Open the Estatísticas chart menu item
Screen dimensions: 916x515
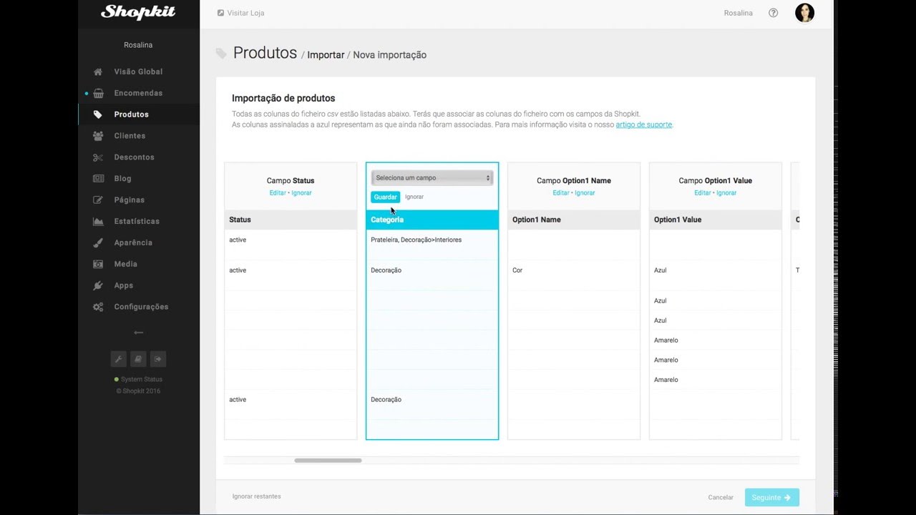click(x=136, y=221)
